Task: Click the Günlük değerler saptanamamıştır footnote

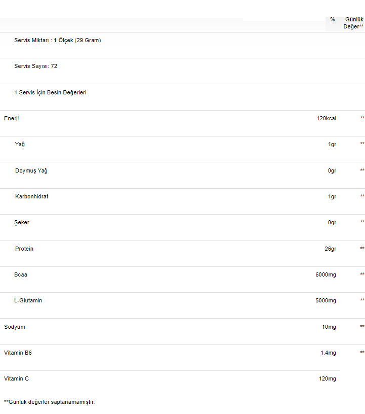Action: (49, 402)
